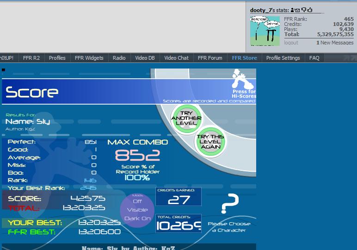This screenshot has height=250, width=357.
Task: Click the add friend icon beside stats
Action: [293, 10]
